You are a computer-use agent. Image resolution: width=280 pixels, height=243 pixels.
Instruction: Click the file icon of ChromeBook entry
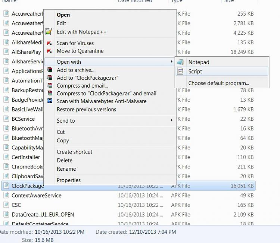(x=6, y=167)
